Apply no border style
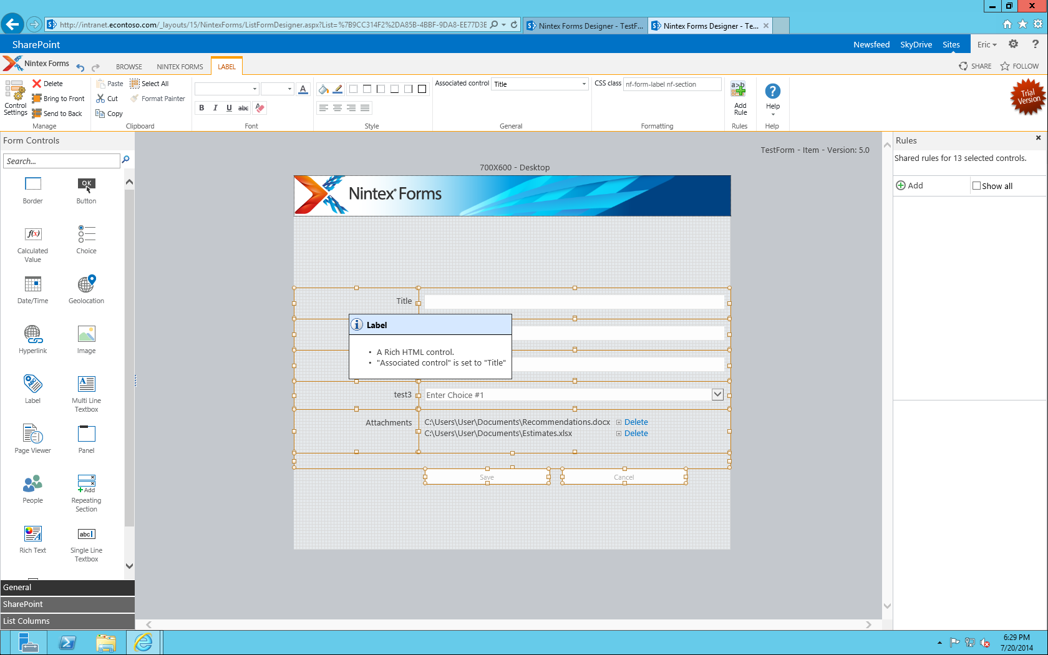This screenshot has height=655, width=1048. tap(353, 89)
